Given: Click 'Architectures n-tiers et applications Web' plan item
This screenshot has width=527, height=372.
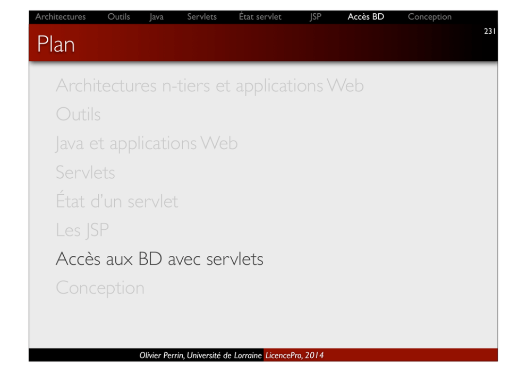Looking at the screenshot, I should [210, 85].
